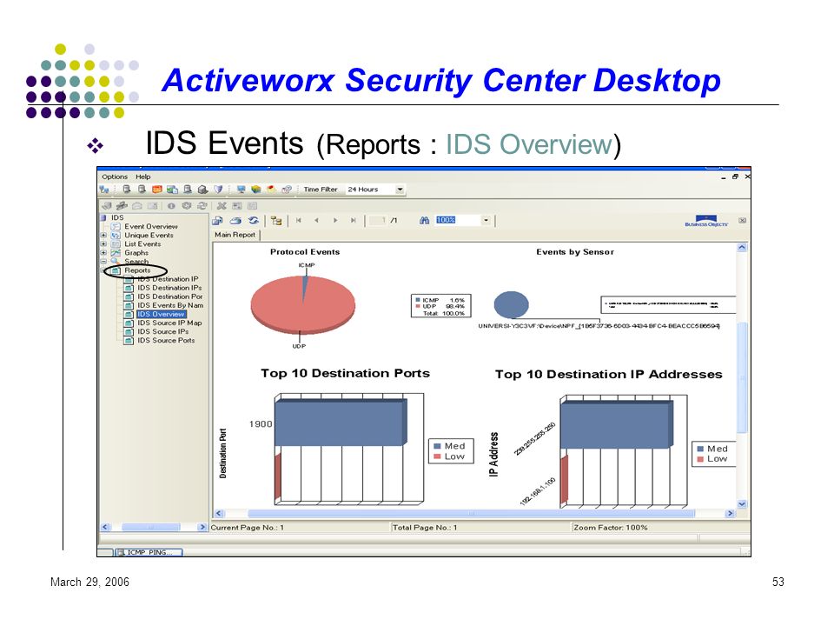The height and width of the screenshot is (626, 834).
Task: Open the IDS Events By Nam report
Action: 170,305
